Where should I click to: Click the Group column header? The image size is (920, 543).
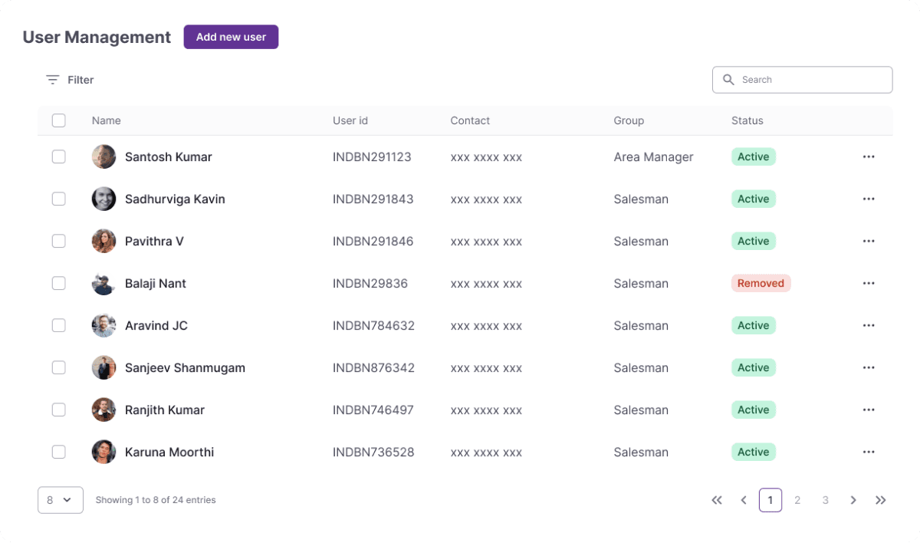[629, 120]
